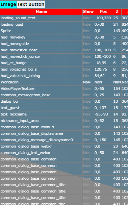Click Z value 25
The image size is (128, 205).
(116, 18)
